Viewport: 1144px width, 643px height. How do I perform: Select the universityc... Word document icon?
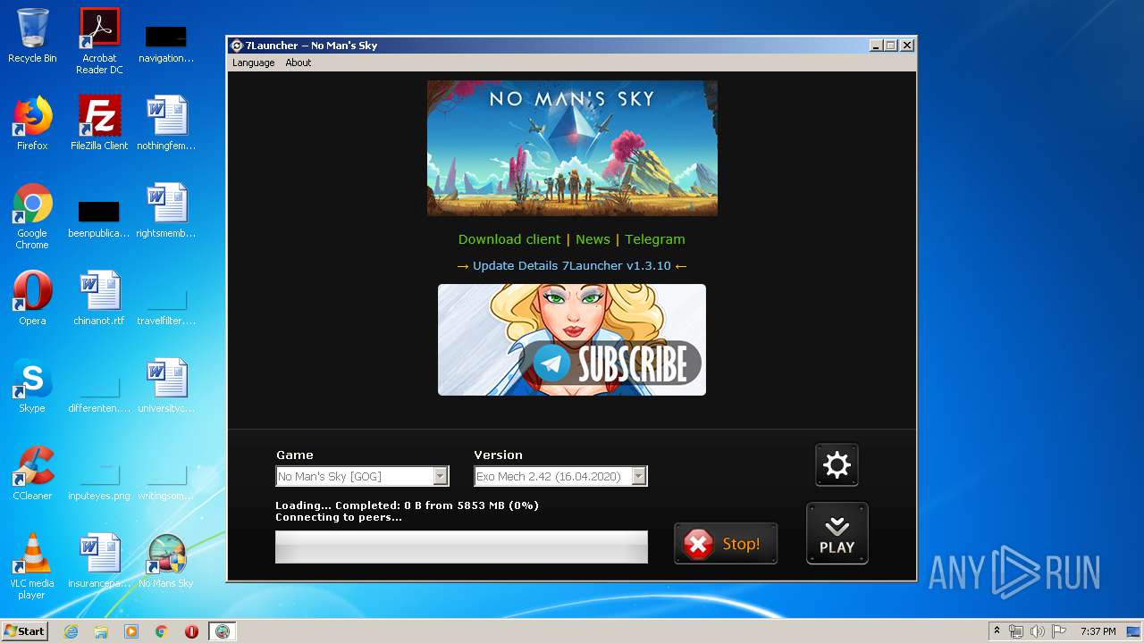(x=166, y=386)
